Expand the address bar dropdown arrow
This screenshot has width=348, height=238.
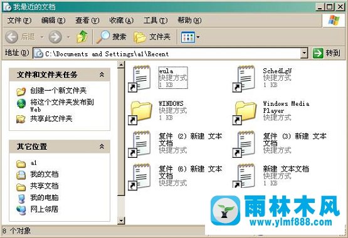[305, 53]
